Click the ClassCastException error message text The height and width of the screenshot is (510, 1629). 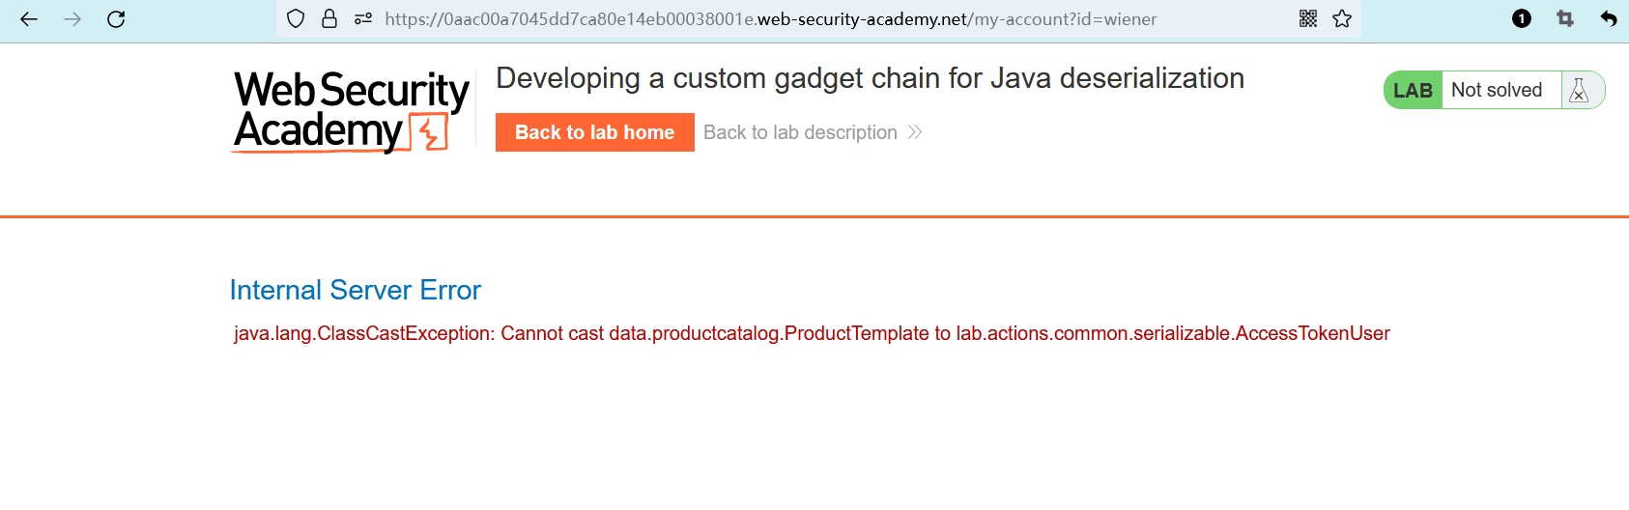tap(812, 334)
